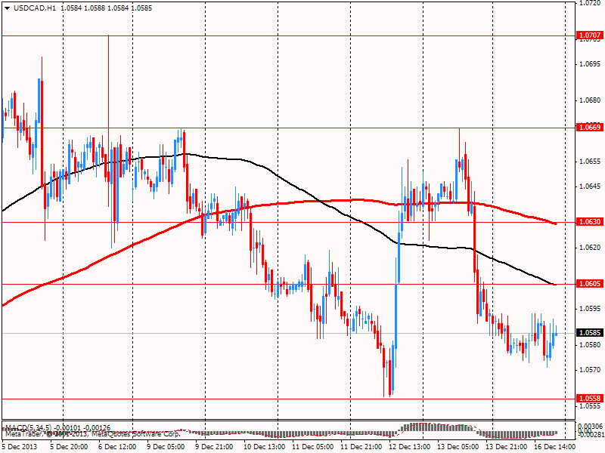The image size is (605, 453).
Task: Click the 5 Dec 20:00 time axis label
Action: coord(69,446)
